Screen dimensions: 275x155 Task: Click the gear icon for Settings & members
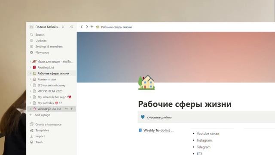31,46
